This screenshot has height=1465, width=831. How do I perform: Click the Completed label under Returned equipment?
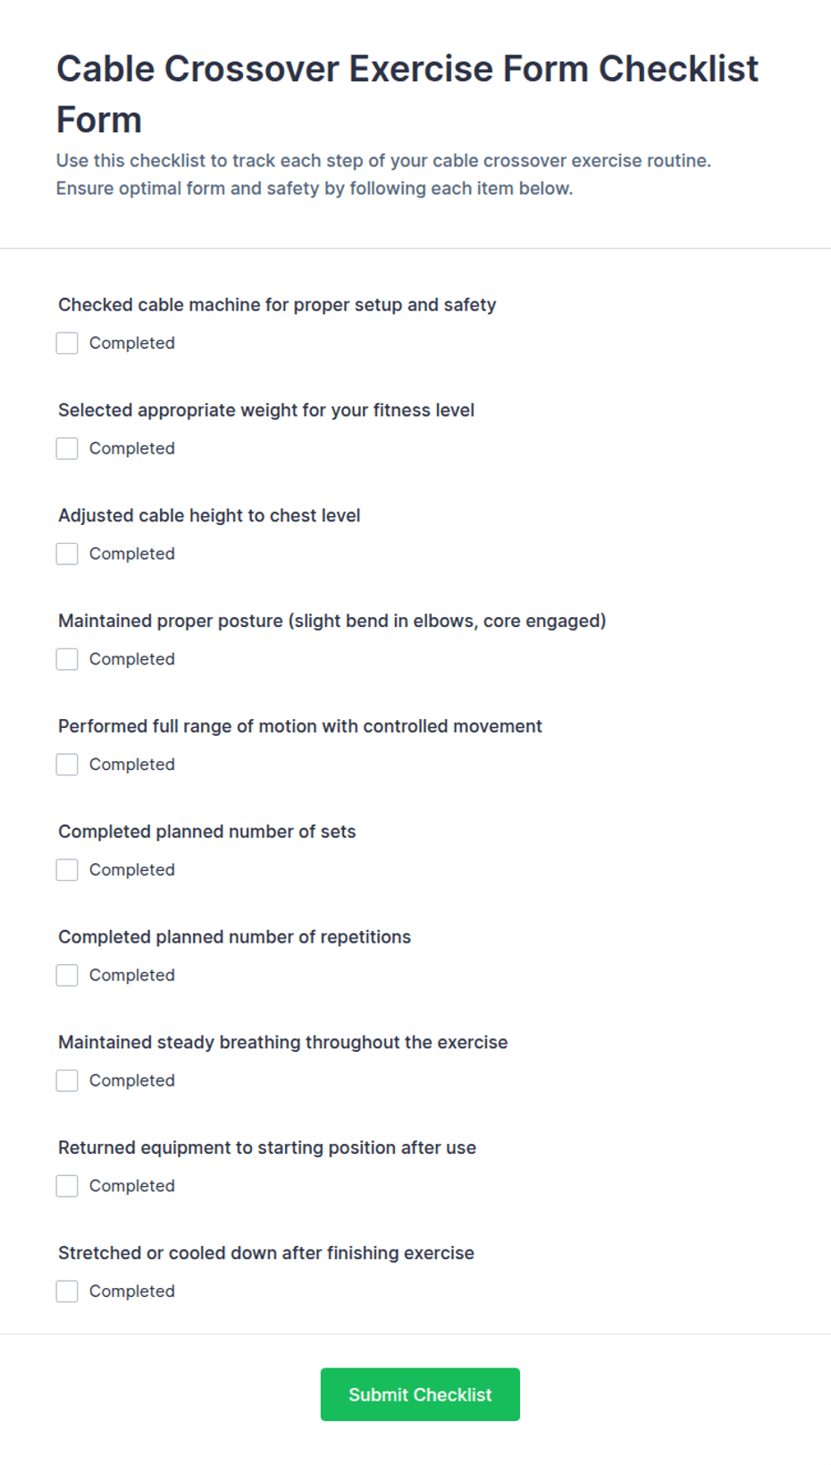click(x=131, y=1186)
